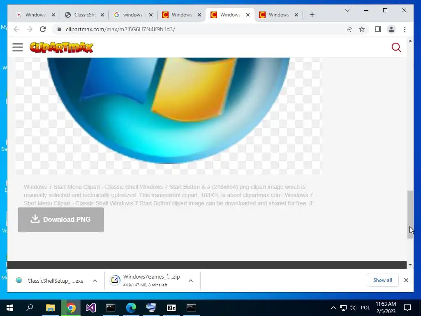The width and height of the screenshot is (421, 316).
Task: Close the ClassicShell tab
Action: point(102,15)
